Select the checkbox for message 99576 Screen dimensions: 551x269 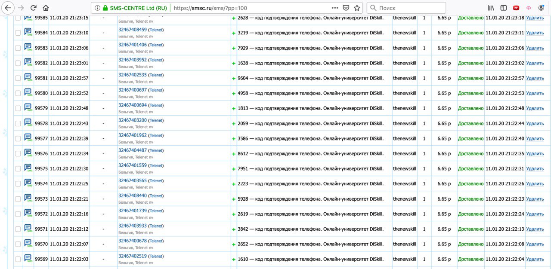[x=18, y=154]
